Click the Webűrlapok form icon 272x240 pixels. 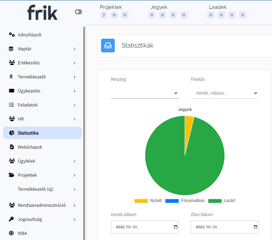(x=12, y=147)
